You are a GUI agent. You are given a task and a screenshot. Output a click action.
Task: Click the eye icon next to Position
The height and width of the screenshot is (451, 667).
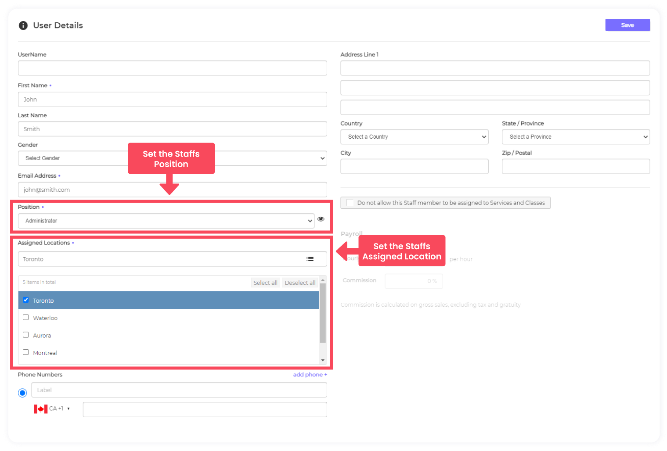[321, 219]
